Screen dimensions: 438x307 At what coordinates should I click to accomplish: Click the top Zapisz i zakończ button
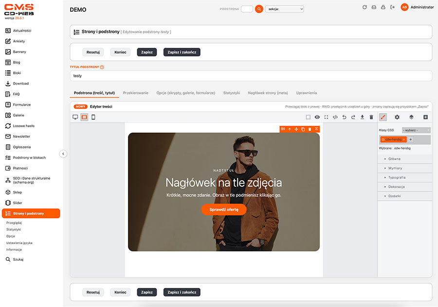[x=182, y=52]
